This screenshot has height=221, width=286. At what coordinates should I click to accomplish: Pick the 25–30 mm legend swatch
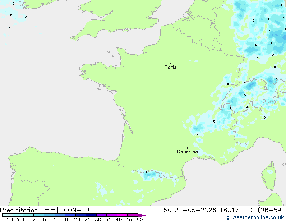[x=91, y=215]
